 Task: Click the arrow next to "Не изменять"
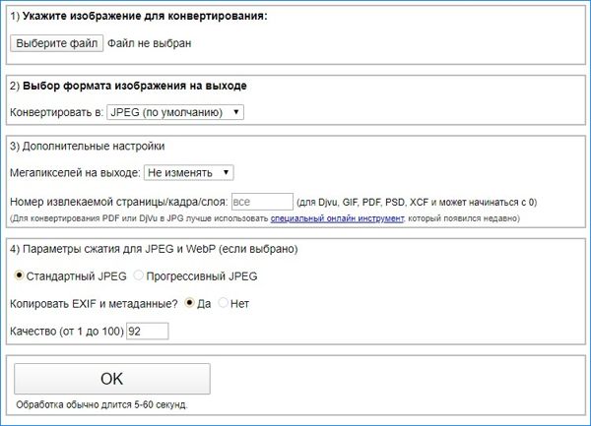[x=226, y=173]
